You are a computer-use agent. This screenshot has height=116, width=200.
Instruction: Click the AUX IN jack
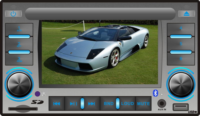coord(162,103)
